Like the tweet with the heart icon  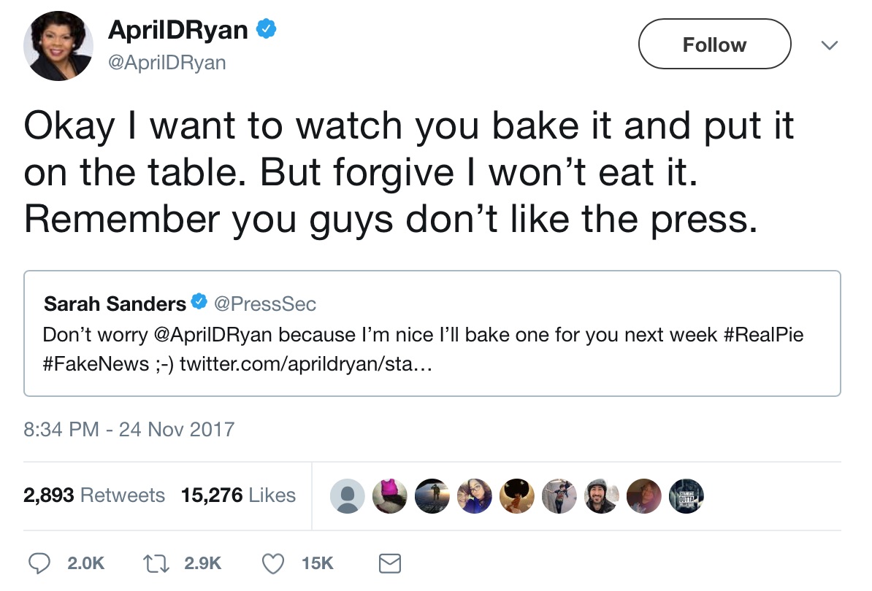[273, 563]
